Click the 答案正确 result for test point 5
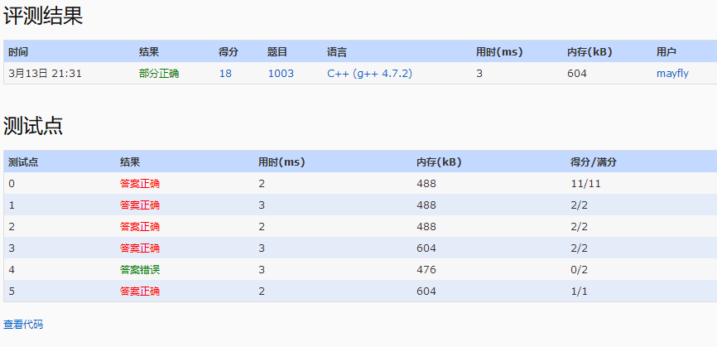This screenshot has height=347, width=717. (140, 291)
